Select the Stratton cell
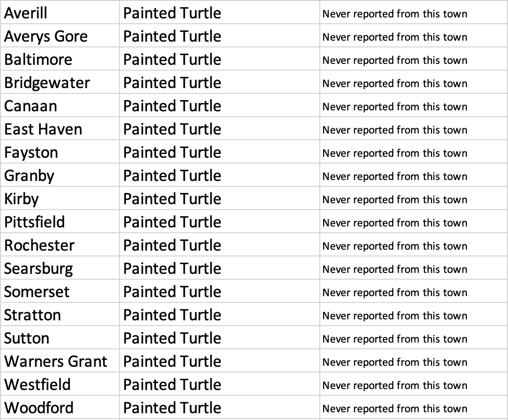Viewport: 508px width, 420px height. tap(60, 315)
